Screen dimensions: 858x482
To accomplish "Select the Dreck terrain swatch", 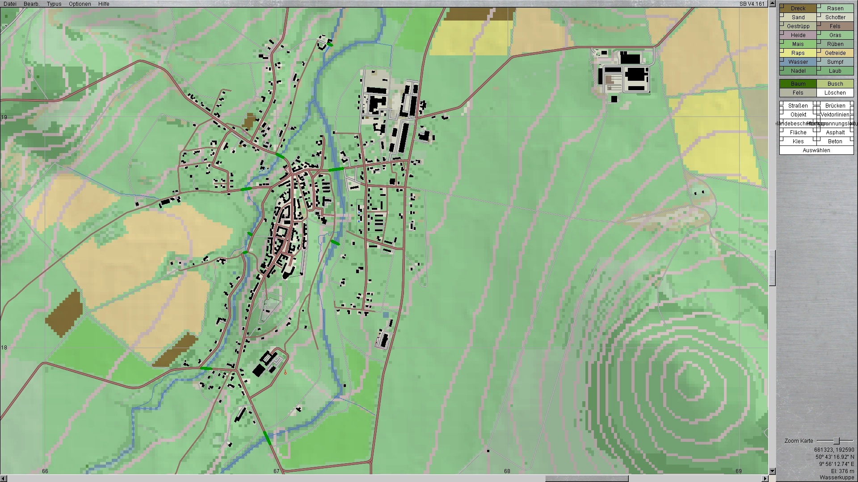I will (x=798, y=8).
